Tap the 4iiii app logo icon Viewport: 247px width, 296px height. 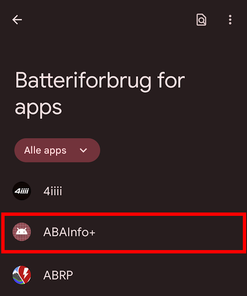click(22, 191)
